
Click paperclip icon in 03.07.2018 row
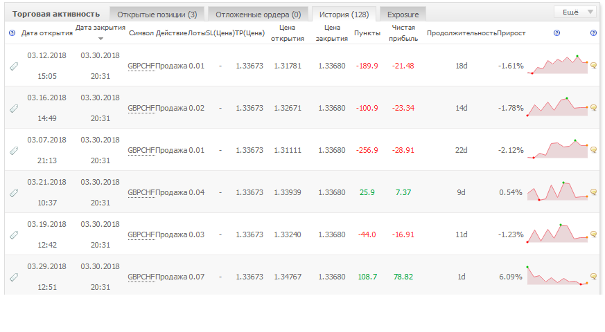tap(14, 151)
